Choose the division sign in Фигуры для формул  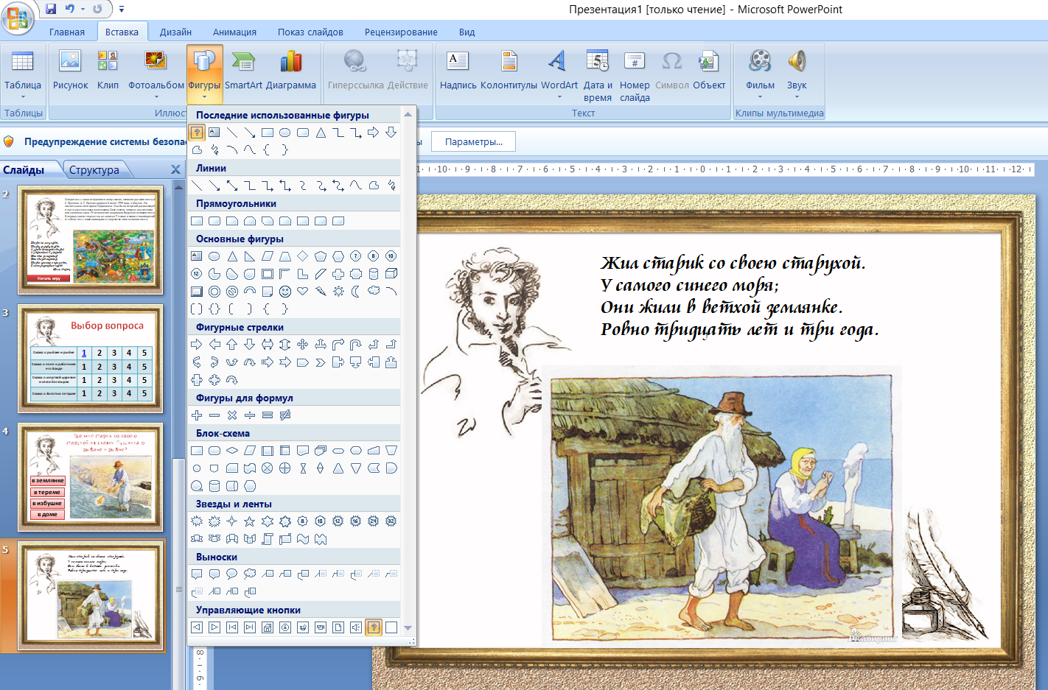click(x=250, y=415)
